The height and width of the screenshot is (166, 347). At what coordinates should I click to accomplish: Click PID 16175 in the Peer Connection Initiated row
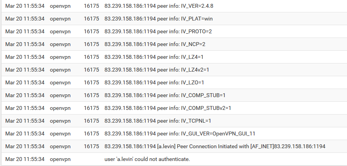[x=91, y=146]
